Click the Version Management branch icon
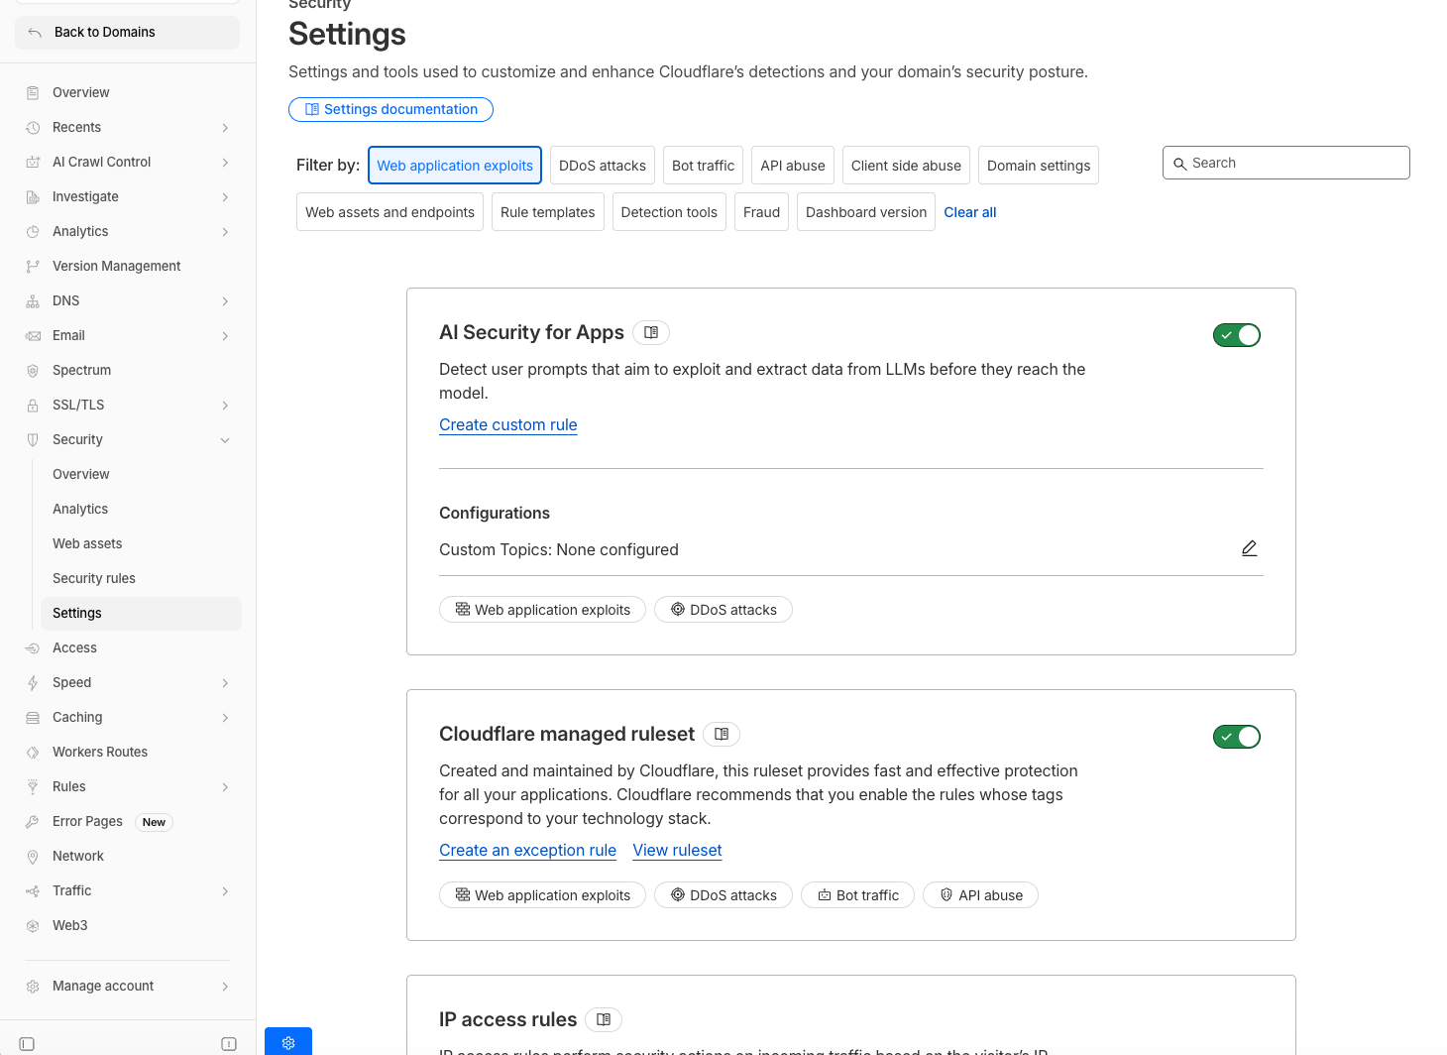1447x1055 pixels. click(33, 266)
